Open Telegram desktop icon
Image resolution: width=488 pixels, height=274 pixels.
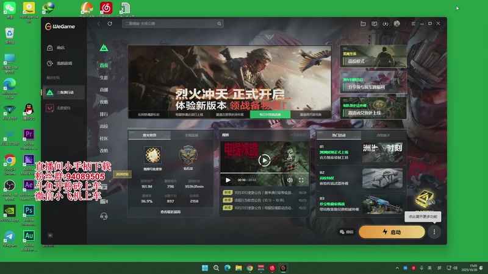[10, 239]
